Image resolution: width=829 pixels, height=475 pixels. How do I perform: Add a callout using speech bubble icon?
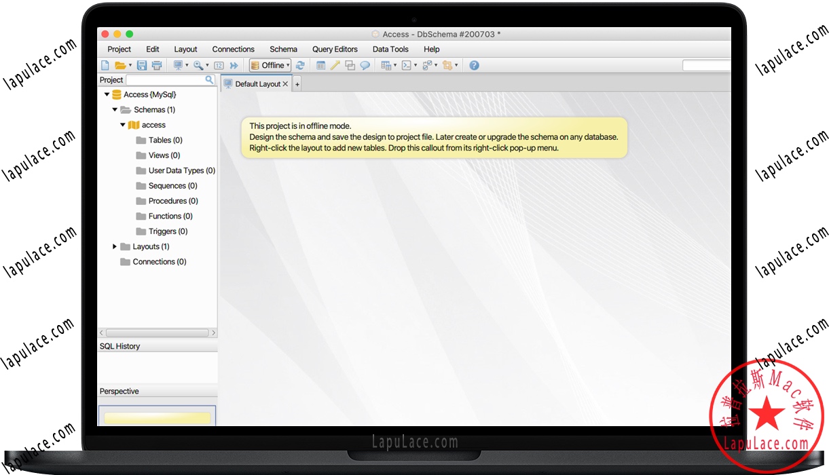365,66
